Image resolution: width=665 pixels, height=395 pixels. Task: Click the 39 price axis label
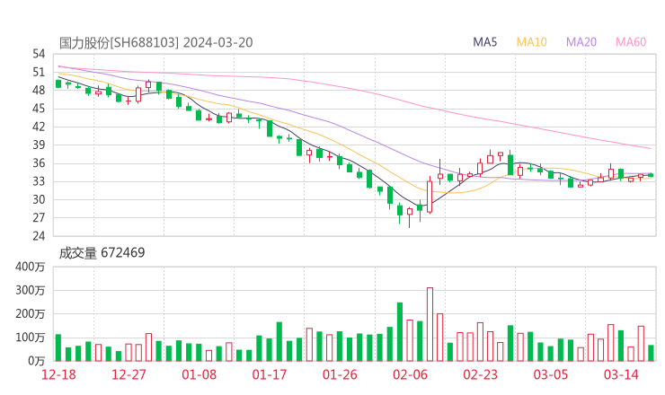39,145
